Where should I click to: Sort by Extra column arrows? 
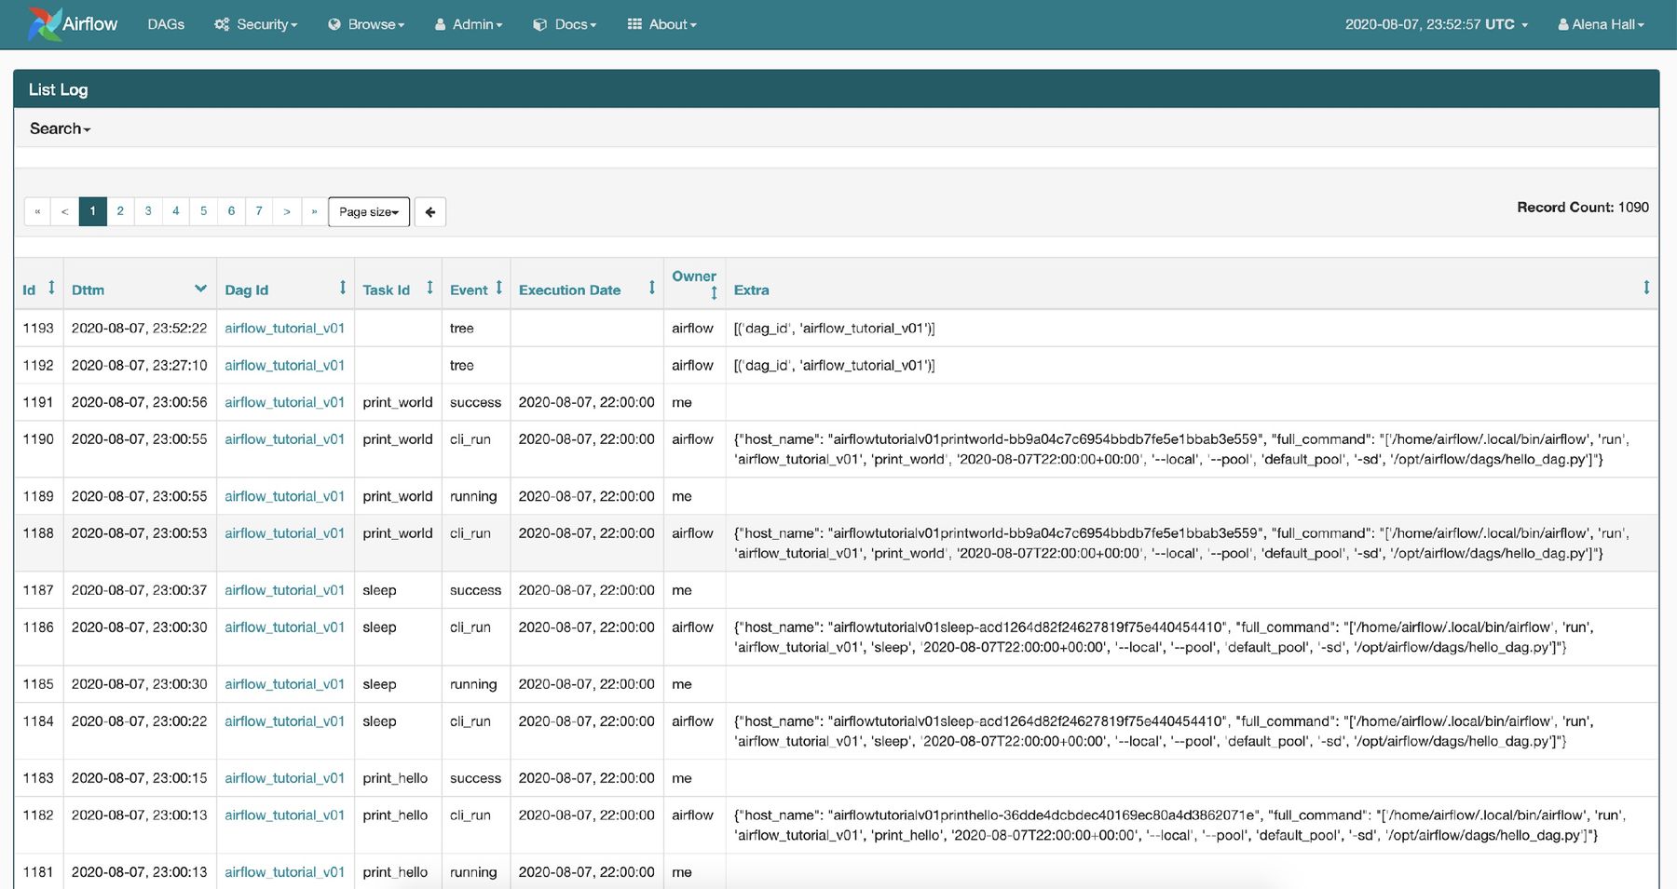[x=1645, y=289]
